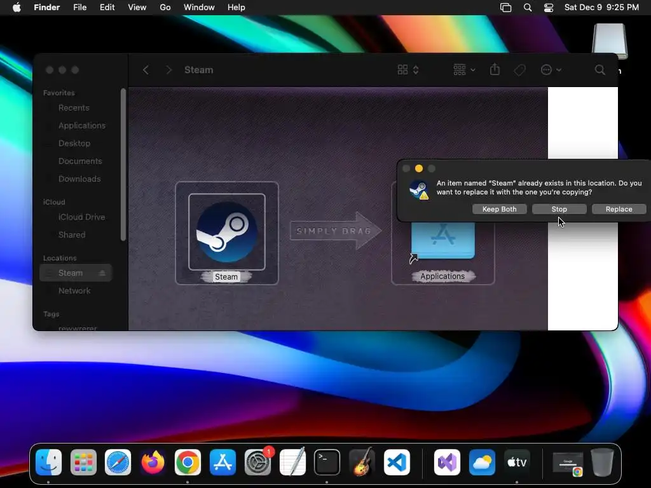
Task: Open the Go menu
Action: (x=165, y=8)
